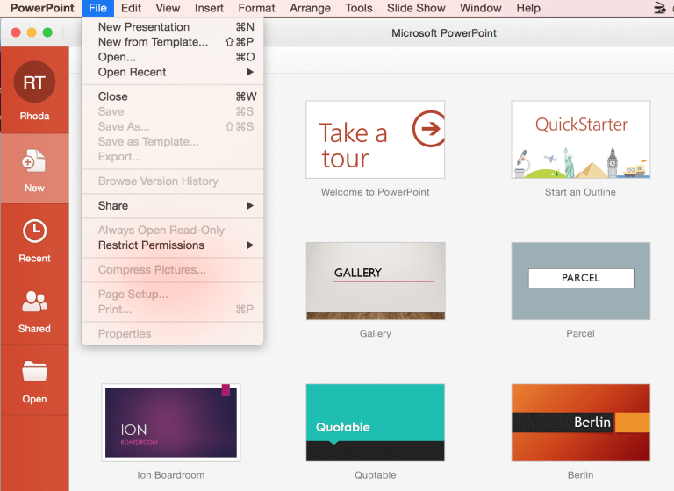Image resolution: width=674 pixels, height=491 pixels.
Task: Open the Slide Show menu
Action: pyautogui.click(x=416, y=8)
